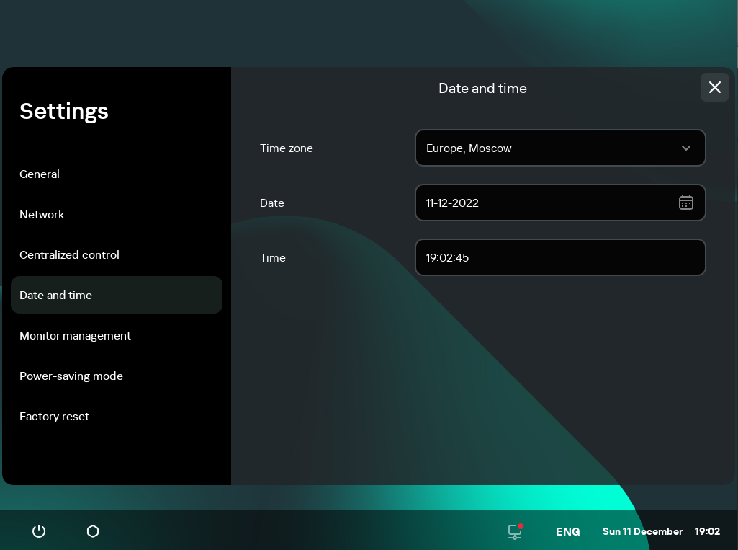The height and width of the screenshot is (550, 738).
Task: Open Monitor management settings
Action: [x=75, y=335]
